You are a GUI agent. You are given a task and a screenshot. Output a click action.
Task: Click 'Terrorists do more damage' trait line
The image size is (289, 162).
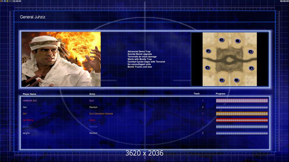pyautogui.click(x=142, y=57)
